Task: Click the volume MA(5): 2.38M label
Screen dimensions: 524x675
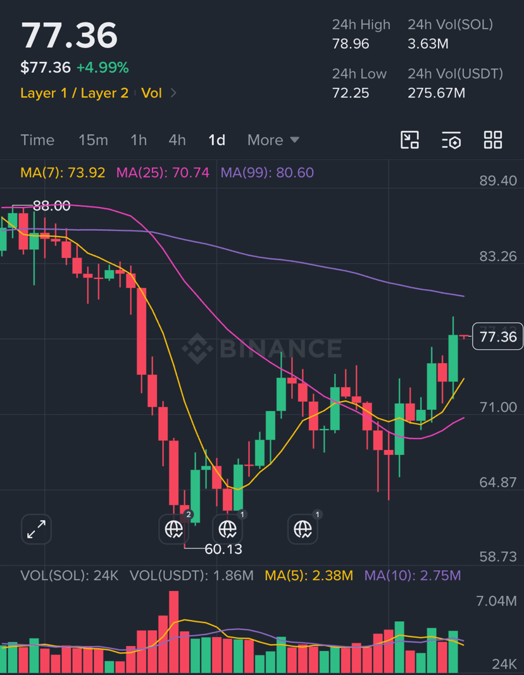Action: pyautogui.click(x=309, y=576)
